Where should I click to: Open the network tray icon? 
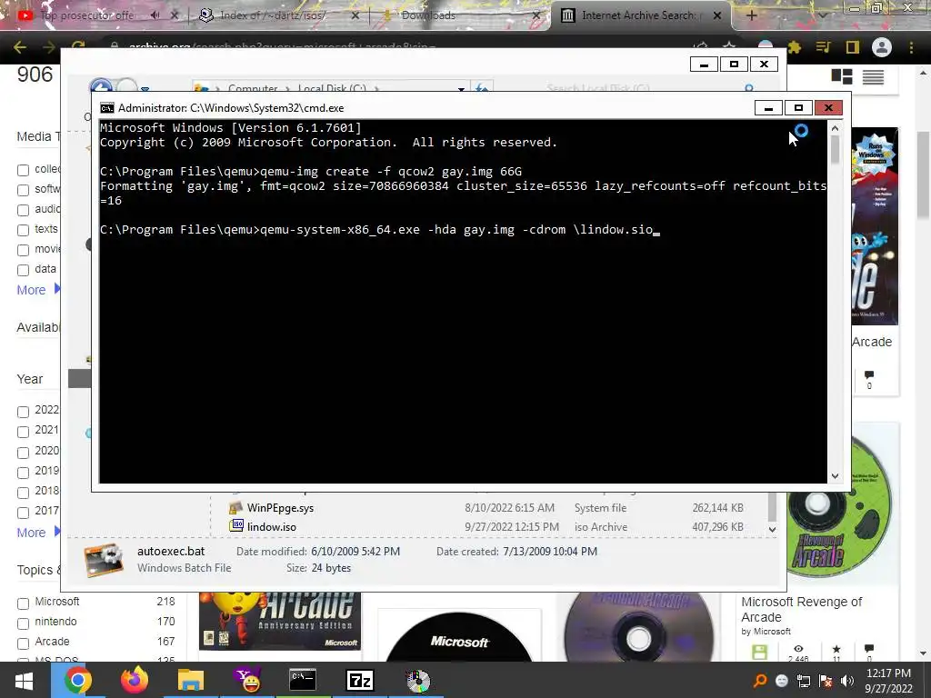(804, 681)
